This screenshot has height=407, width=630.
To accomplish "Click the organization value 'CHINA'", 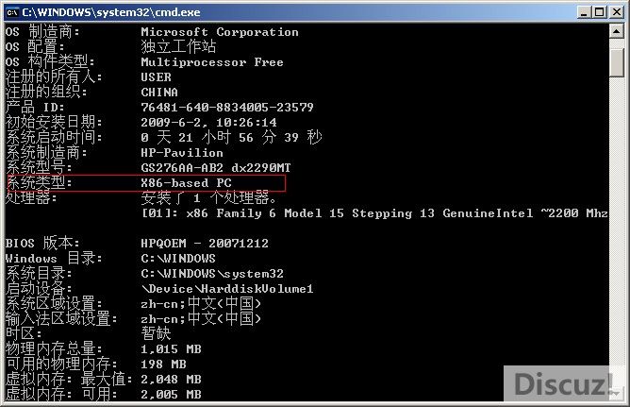I will (x=159, y=93).
